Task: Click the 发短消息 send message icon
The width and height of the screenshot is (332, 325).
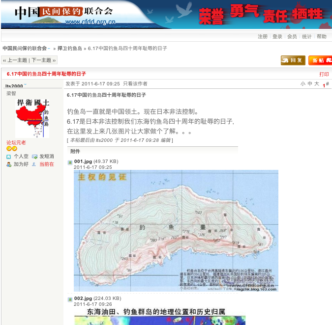Action: coord(34,157)
